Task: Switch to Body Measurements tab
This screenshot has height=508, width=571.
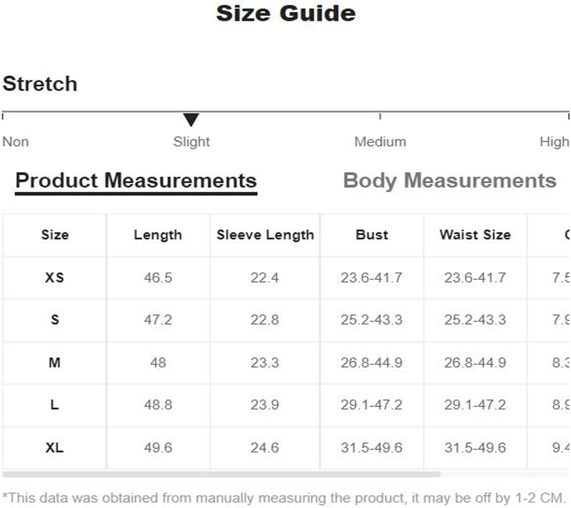Action: click(449, 181)
